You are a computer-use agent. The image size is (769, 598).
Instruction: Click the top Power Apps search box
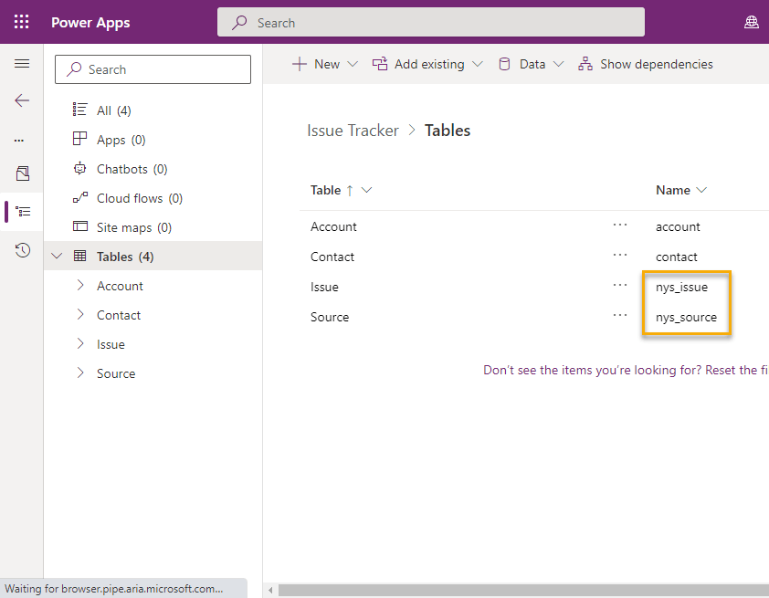430,22
